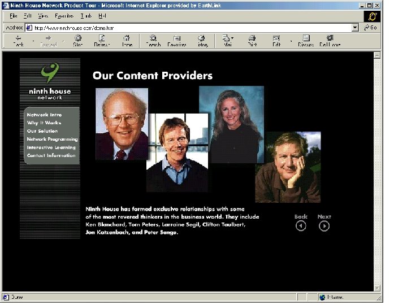The height and width of the screenshot is (305, 407).
Task: Go to the Home page icon
Action: (127, 38)
